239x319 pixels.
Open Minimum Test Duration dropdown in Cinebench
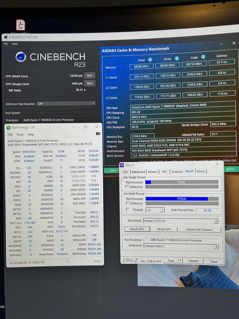pos(66,104)
